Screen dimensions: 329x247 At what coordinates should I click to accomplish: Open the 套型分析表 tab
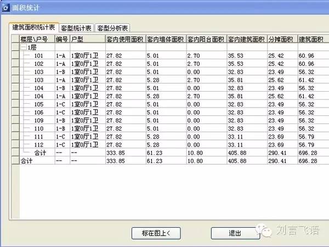[112, 28]
